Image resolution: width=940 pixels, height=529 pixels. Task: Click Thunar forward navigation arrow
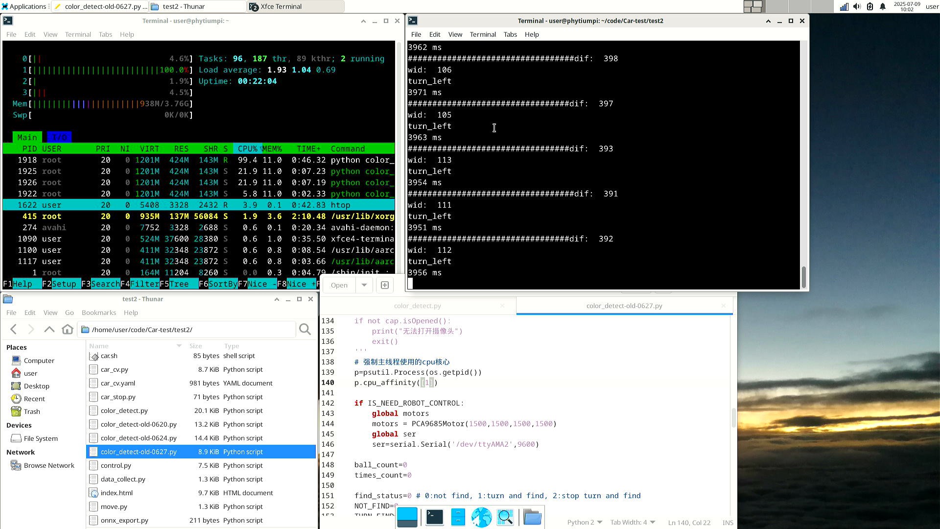[31, 330]
